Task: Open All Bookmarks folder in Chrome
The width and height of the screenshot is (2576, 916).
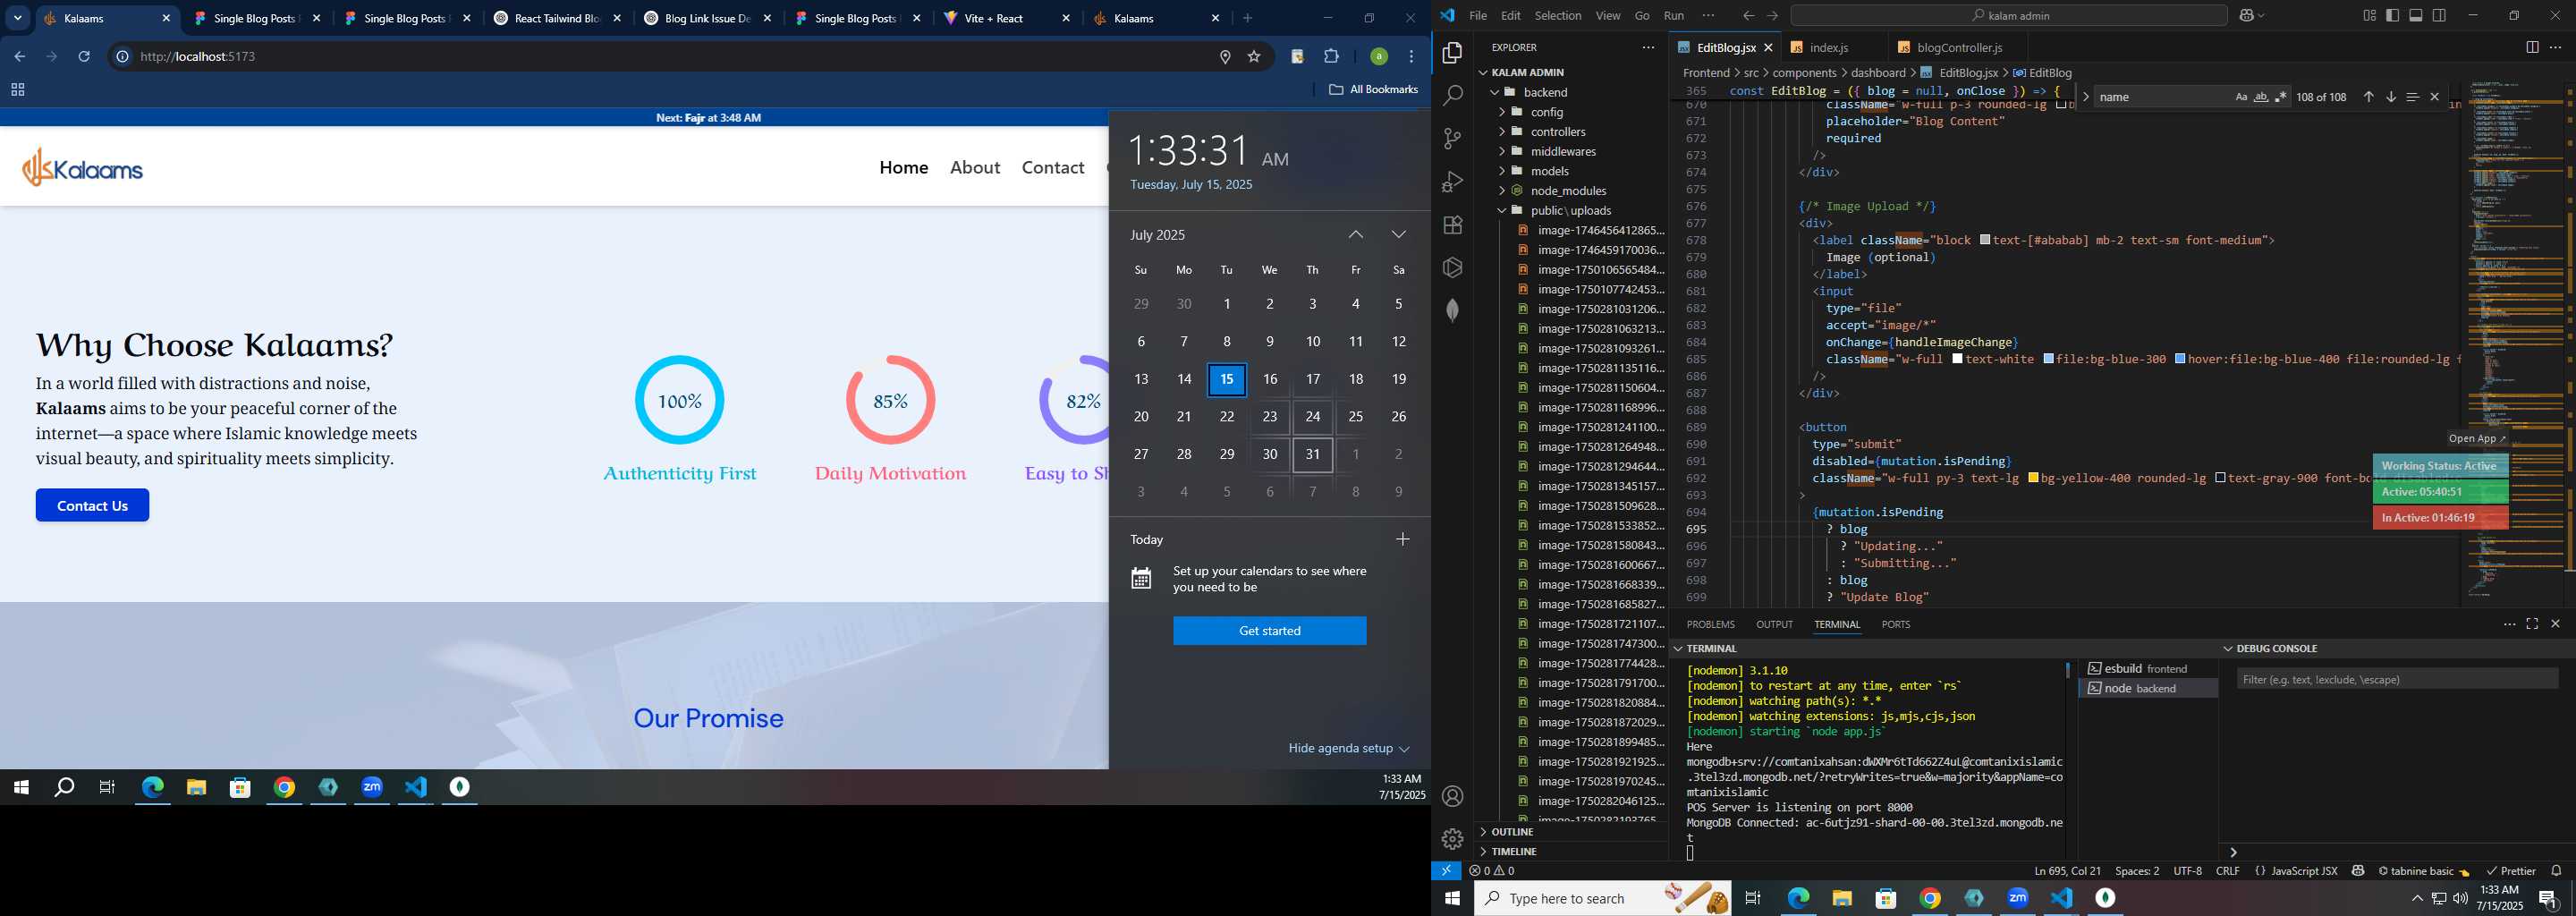Action: [x=1373, y=90]
